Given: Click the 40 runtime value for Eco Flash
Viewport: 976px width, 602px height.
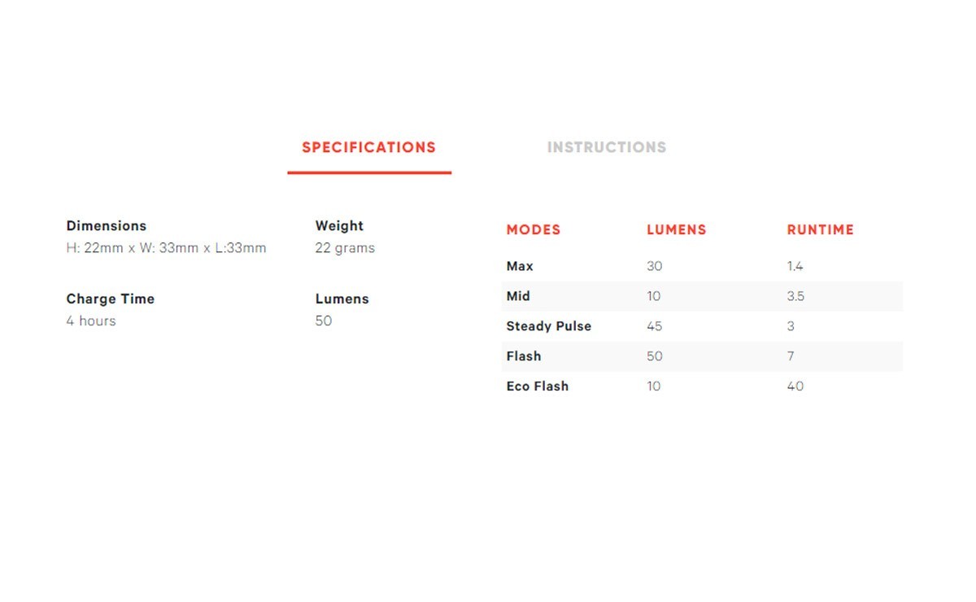Looking at the screenshot, I should point(795,386).
